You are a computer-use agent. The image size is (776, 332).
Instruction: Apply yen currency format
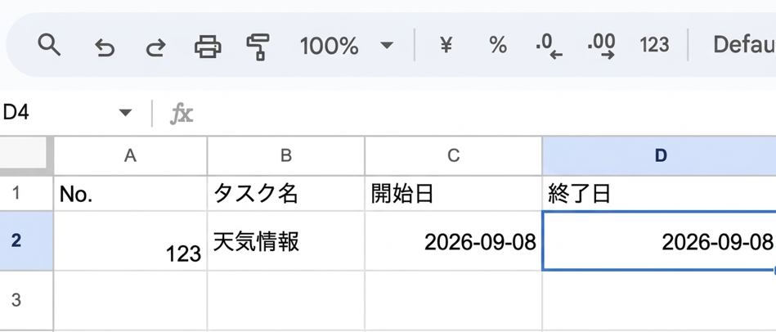click(446, 46)
